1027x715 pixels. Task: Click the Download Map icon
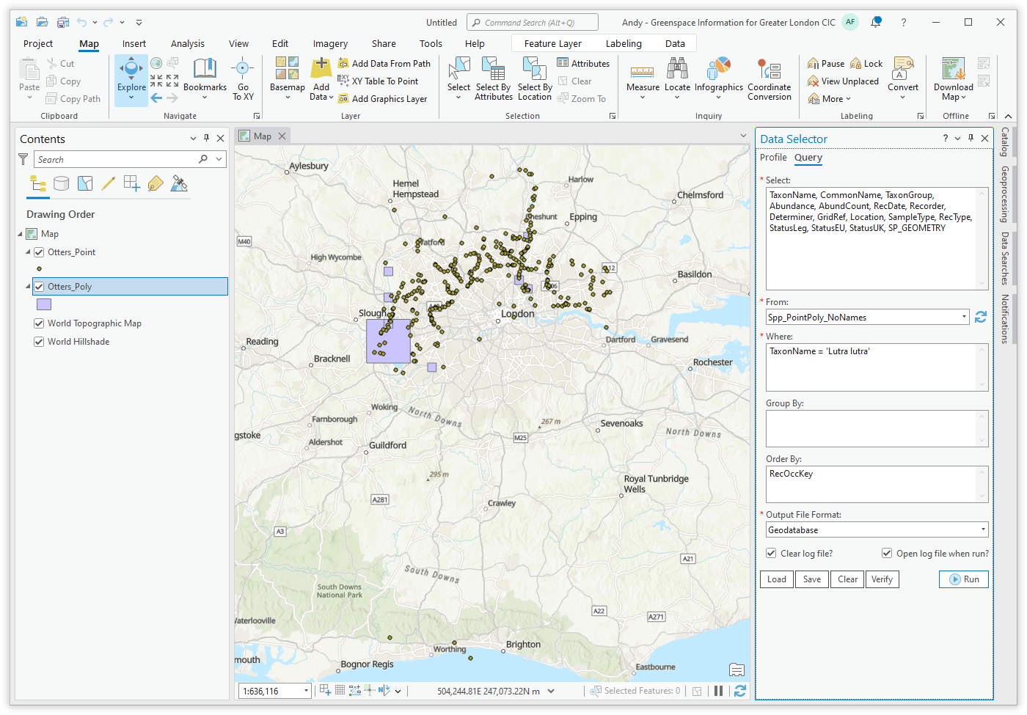tap(953, 68)
